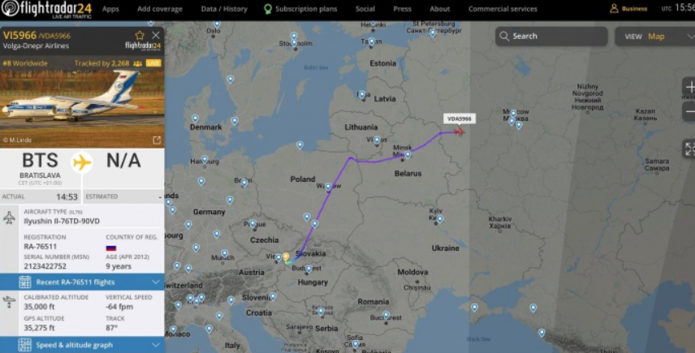Viewport: 695px width, 353px height.
Task: Open the VIEW Map dropdown
Action: click(655, 37)
